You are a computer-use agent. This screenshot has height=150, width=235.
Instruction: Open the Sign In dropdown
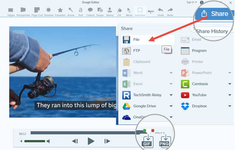point(192,2)
